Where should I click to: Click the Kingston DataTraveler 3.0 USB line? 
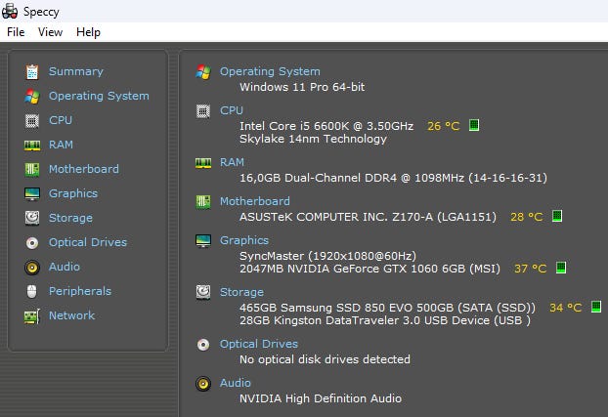pos(385,320)
